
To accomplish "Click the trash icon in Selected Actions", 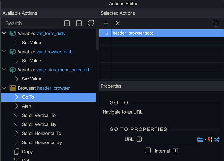I will click(216, 23).
